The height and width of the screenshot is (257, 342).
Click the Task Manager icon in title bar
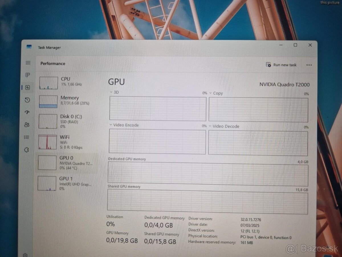29,47
